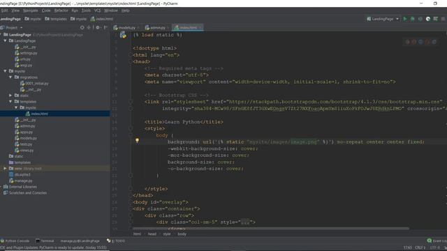
Task: Open the Event Log
Action: (x=437, y=241)
